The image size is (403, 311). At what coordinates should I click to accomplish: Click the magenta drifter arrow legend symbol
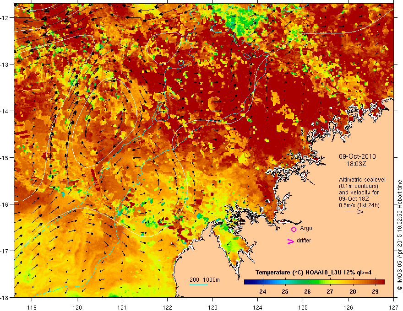(291, 241)
